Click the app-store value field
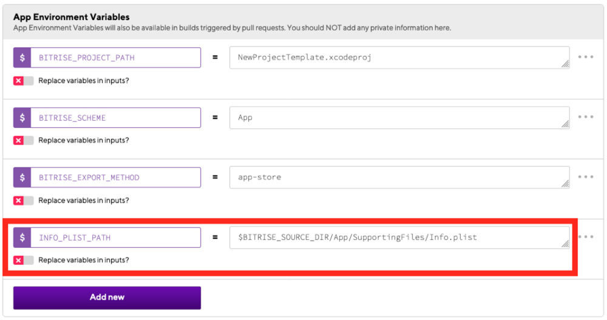The width and height of the screenshot is (607, 320). click(x=399, y=178)
